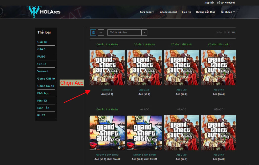259x165 pixels.
Task: Click the Acc [số 2] title
Action: pyautogui.click(x=144, y=94)
